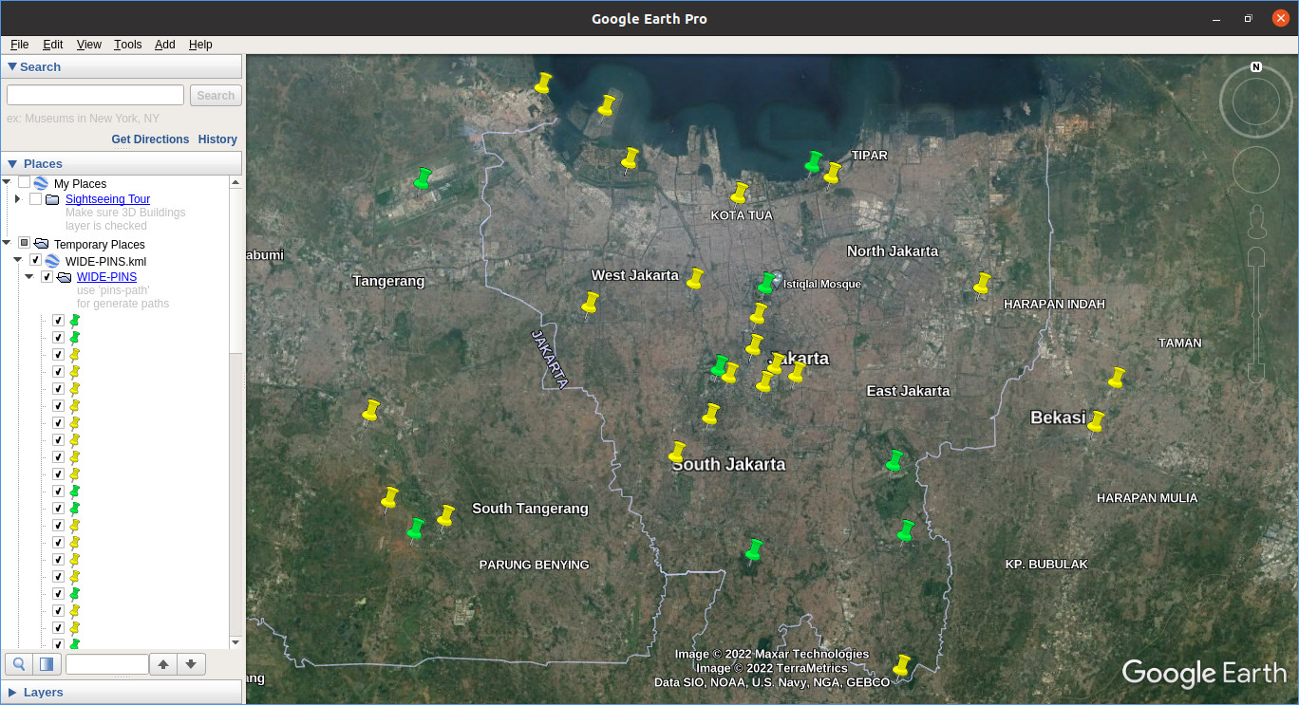1299x705 pixels.
Task: Click the Street View pegman icon
Action: click(1256, 222)
